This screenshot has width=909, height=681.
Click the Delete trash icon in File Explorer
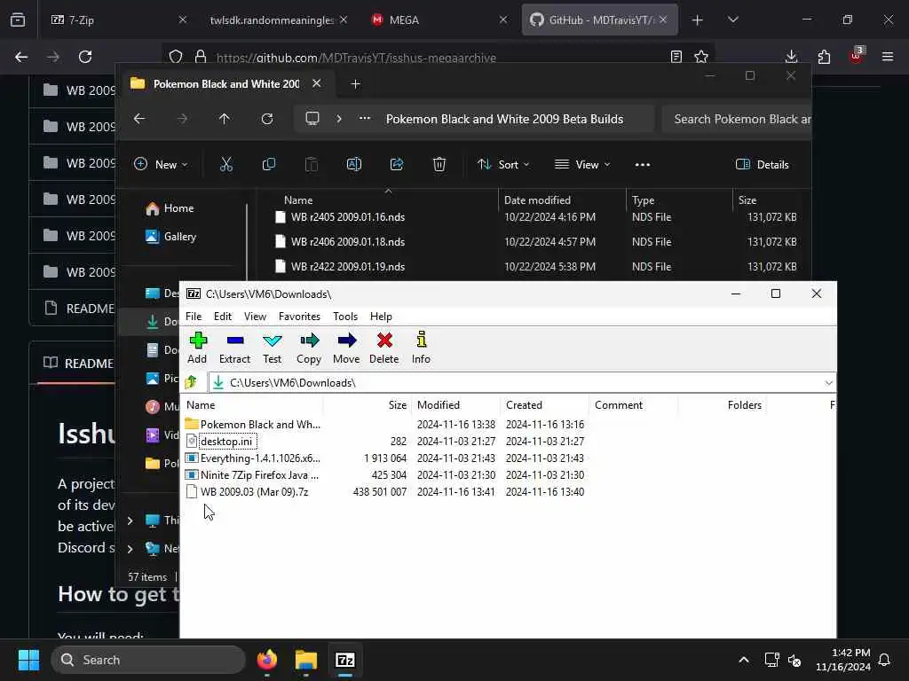(439, 164)
